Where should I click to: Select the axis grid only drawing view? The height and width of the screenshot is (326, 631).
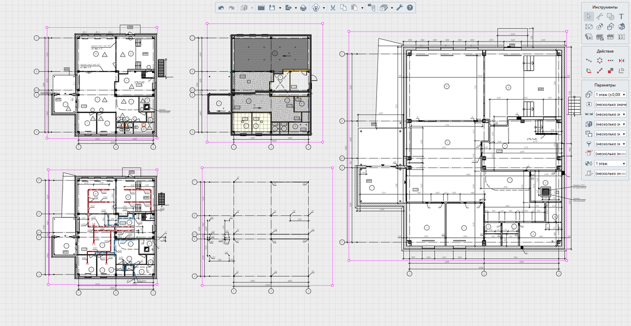[x=268, y=227]
